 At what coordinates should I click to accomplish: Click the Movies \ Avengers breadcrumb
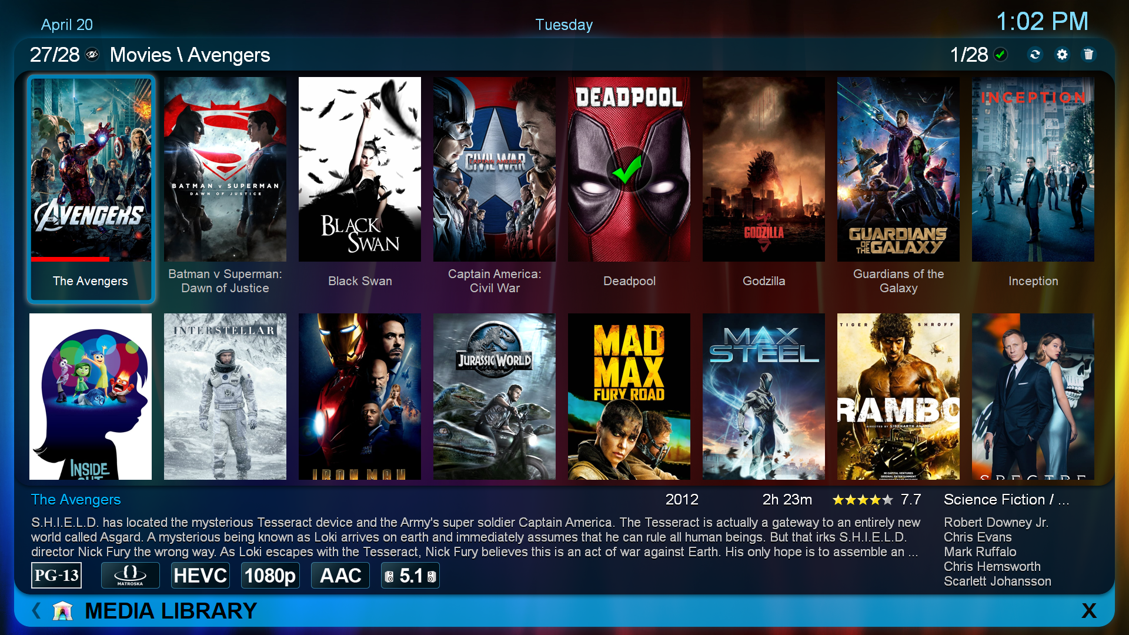(190, 55)
